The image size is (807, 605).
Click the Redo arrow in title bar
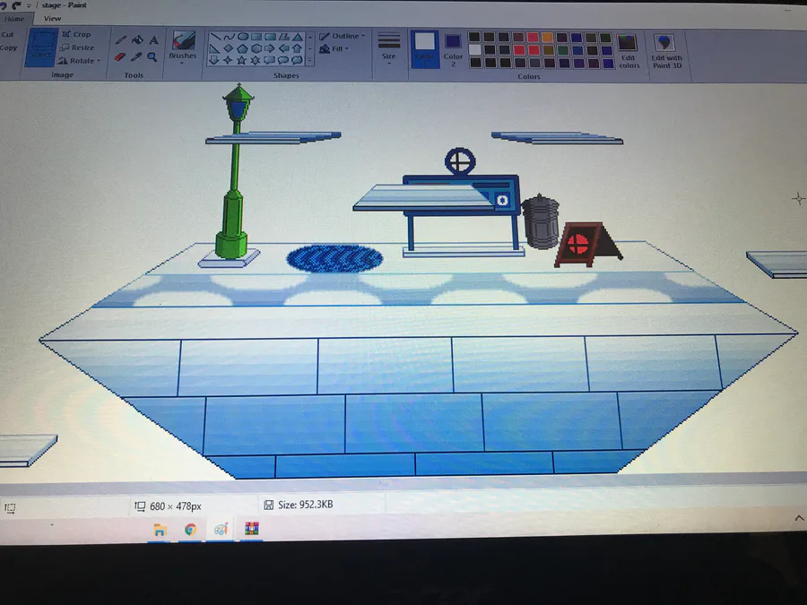coord(17,5)
